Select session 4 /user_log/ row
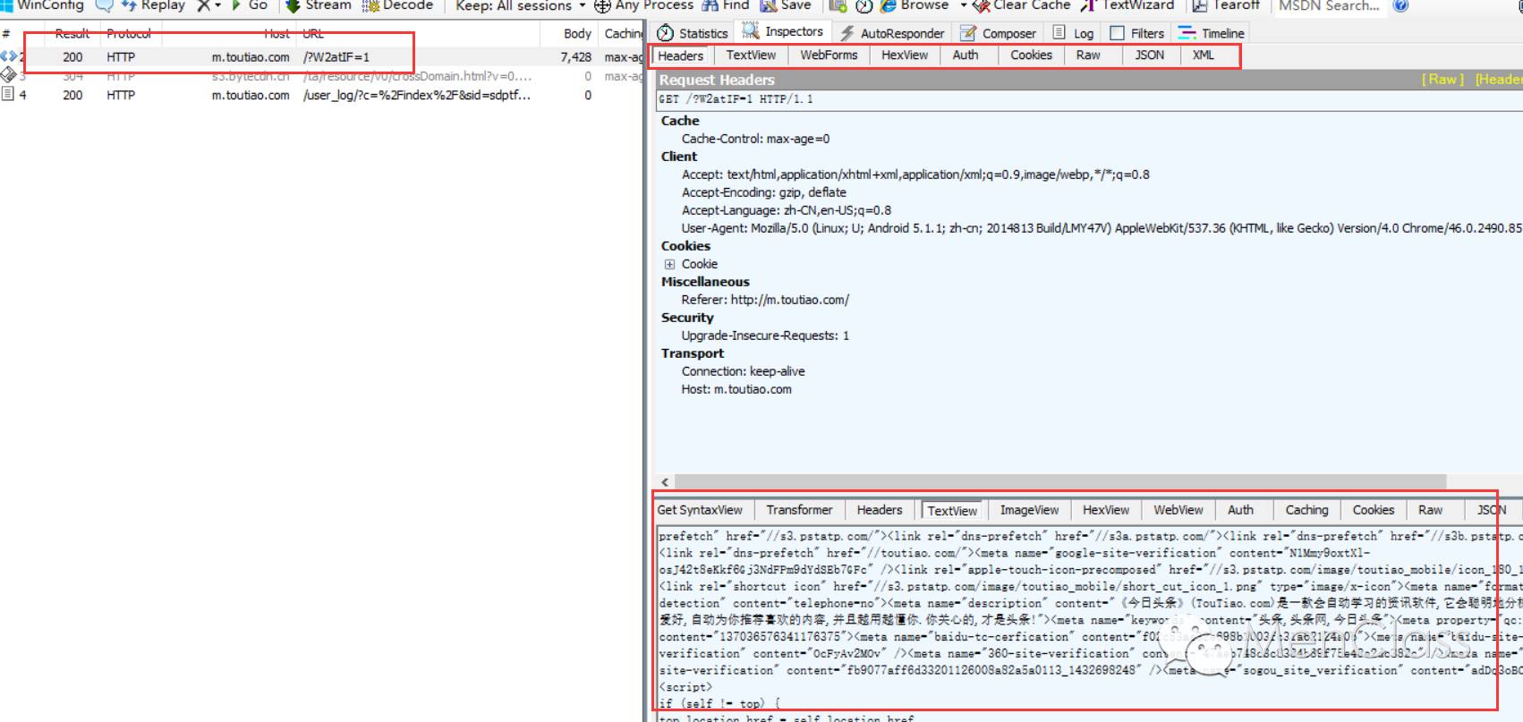This screenshot has height=722, width=1523. point(322,95)
